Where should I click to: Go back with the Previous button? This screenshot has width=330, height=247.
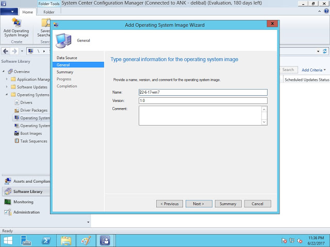point(170,204)
